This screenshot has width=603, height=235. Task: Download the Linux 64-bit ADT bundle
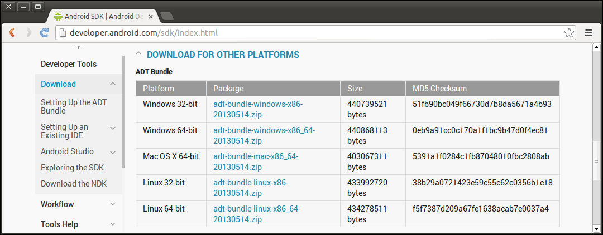tap(257, 214)
